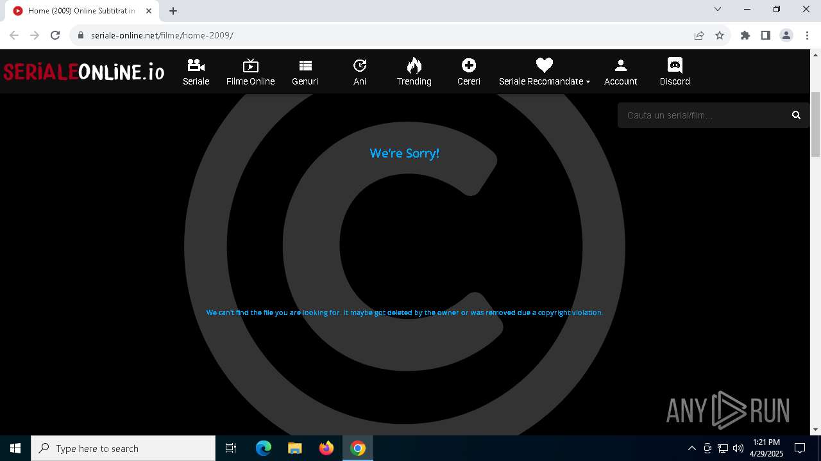Click the Seriale menu label
The width and height of the screenshot is (821, 461).
coord(196,81)
